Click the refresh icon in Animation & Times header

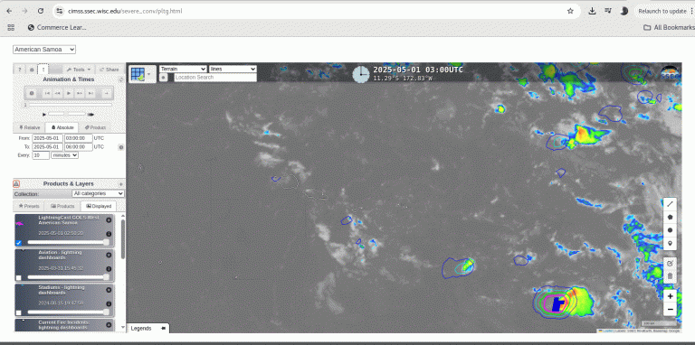pyautogui.click(x=121, y=79)
